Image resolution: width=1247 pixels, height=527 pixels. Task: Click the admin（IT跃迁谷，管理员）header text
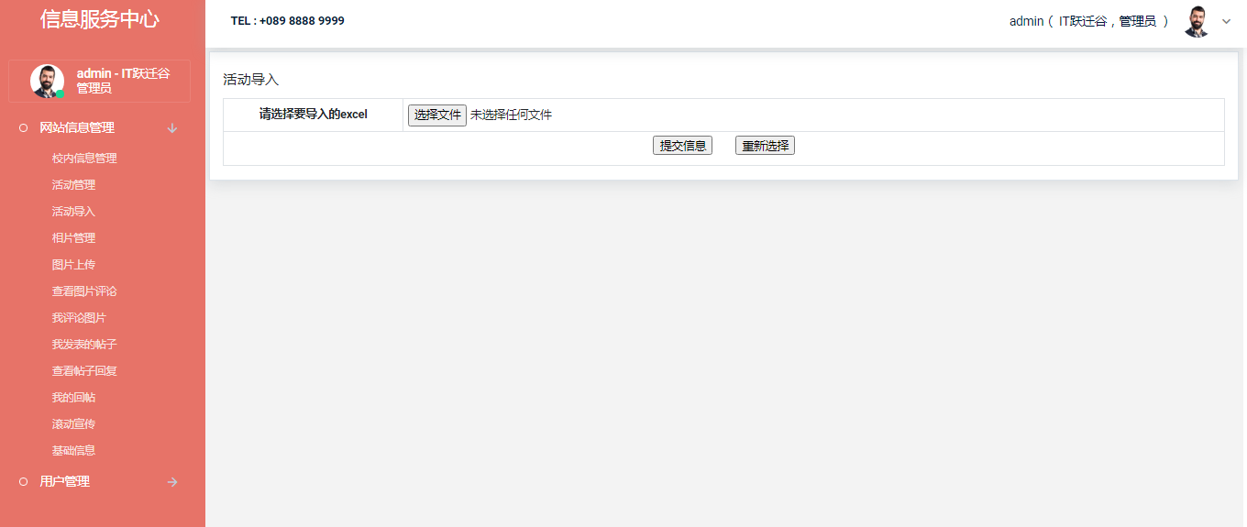coord(1089,21)
